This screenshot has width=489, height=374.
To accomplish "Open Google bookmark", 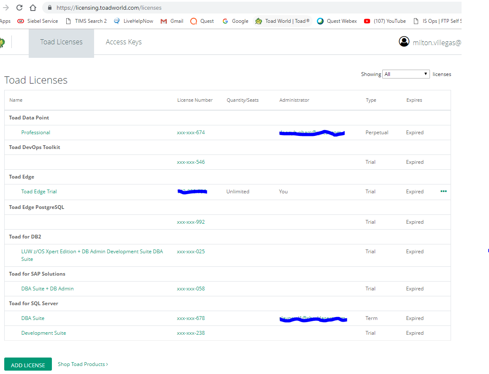I will click(x=235, y=21).
